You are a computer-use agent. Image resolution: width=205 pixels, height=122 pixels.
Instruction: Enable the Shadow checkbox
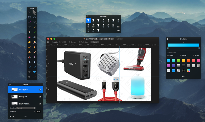pos(69,42)
